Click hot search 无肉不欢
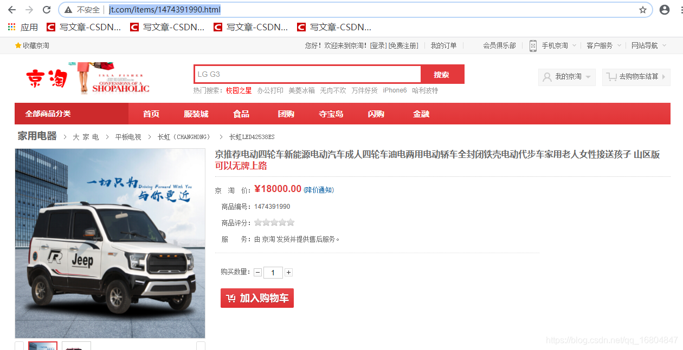Image resolution: width=683 pixels, height=350 pixels. 333,90
